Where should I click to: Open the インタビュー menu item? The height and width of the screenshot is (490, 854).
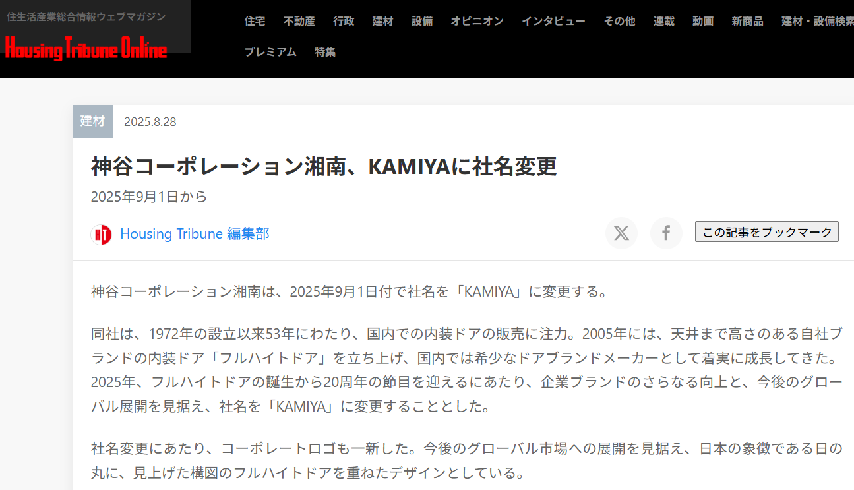[553, 21]
